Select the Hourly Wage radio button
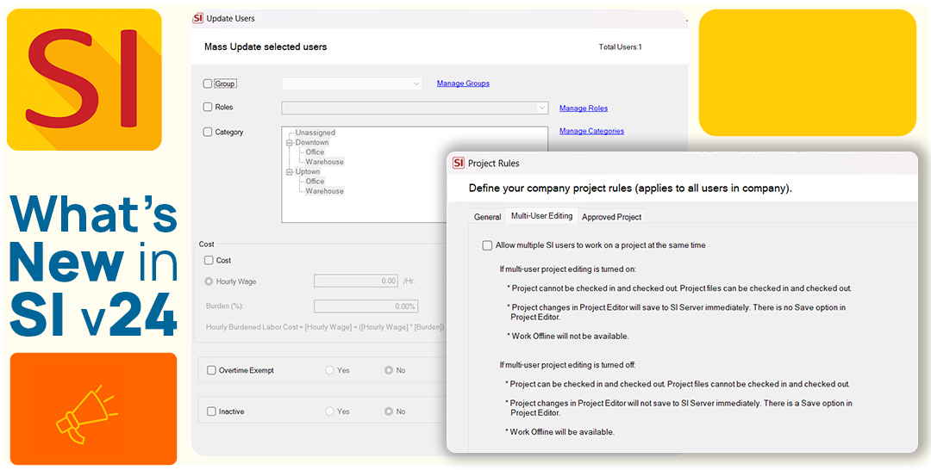This screenshot has width=931, height=470. pyautogui.click(x=209, y=281)
